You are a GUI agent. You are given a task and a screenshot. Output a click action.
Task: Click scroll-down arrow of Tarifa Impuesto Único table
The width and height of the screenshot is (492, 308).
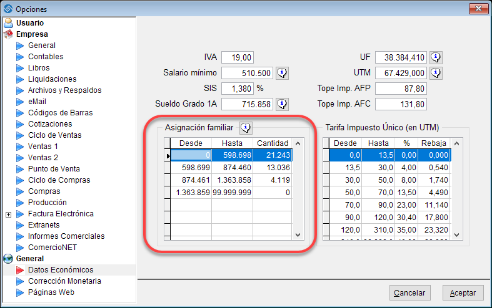pyautogui.click(x=457, y=235)
